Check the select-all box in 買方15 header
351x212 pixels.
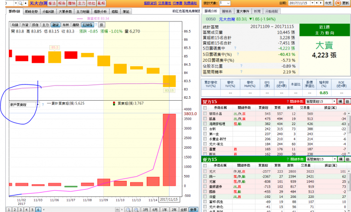(205, 108)
